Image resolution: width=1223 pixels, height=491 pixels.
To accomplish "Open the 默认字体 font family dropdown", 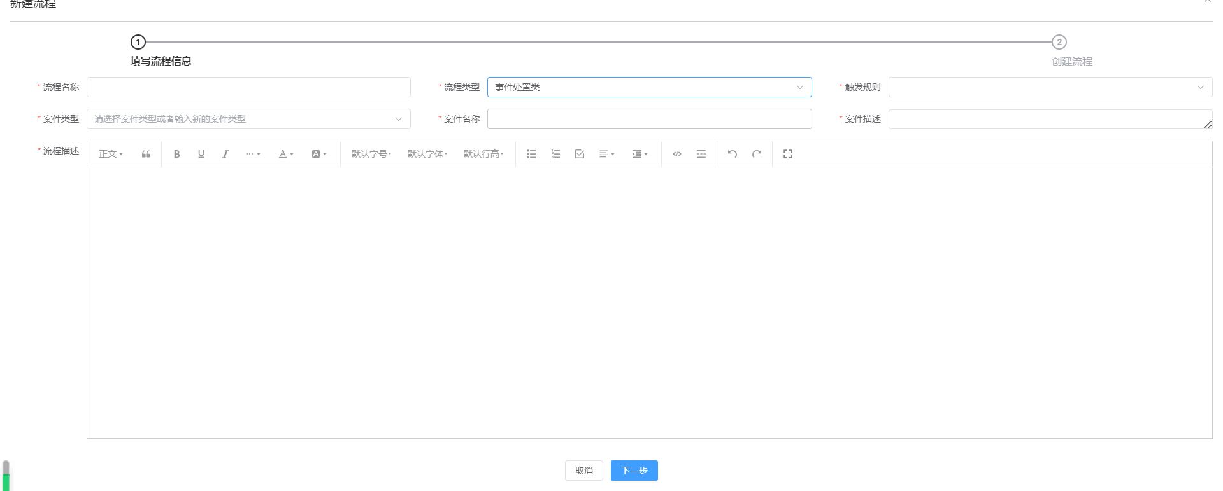I will coord(427,154).
